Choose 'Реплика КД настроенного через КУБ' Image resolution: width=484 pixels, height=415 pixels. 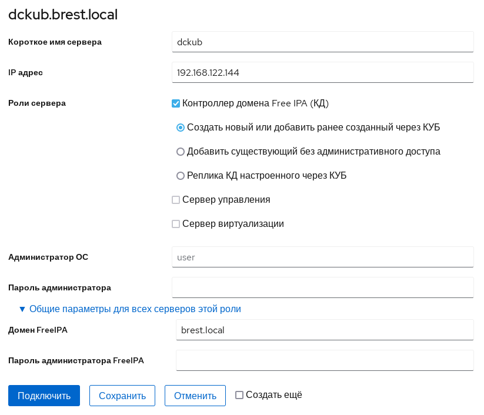pyautogui.click(x=181, y=176)
